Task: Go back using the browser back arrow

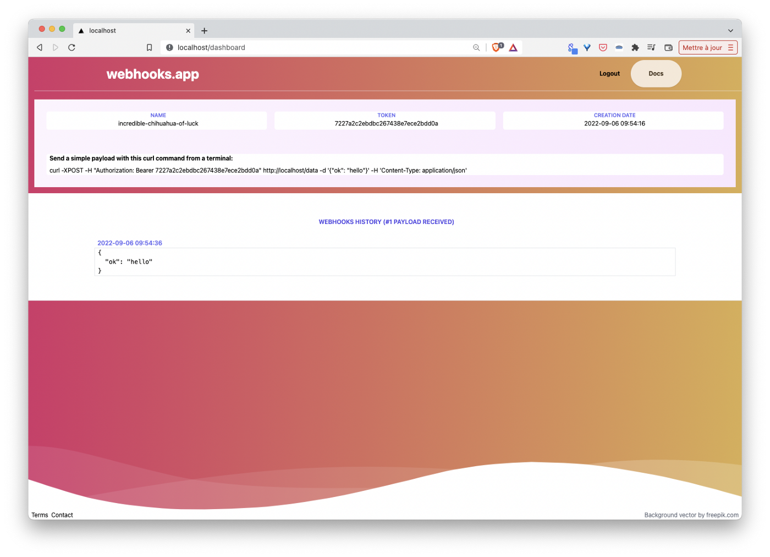Action: pos(40,48)
